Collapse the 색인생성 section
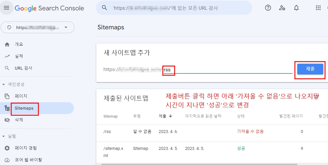The width and height of the screenshot is (328, 165). coord(13,84)
